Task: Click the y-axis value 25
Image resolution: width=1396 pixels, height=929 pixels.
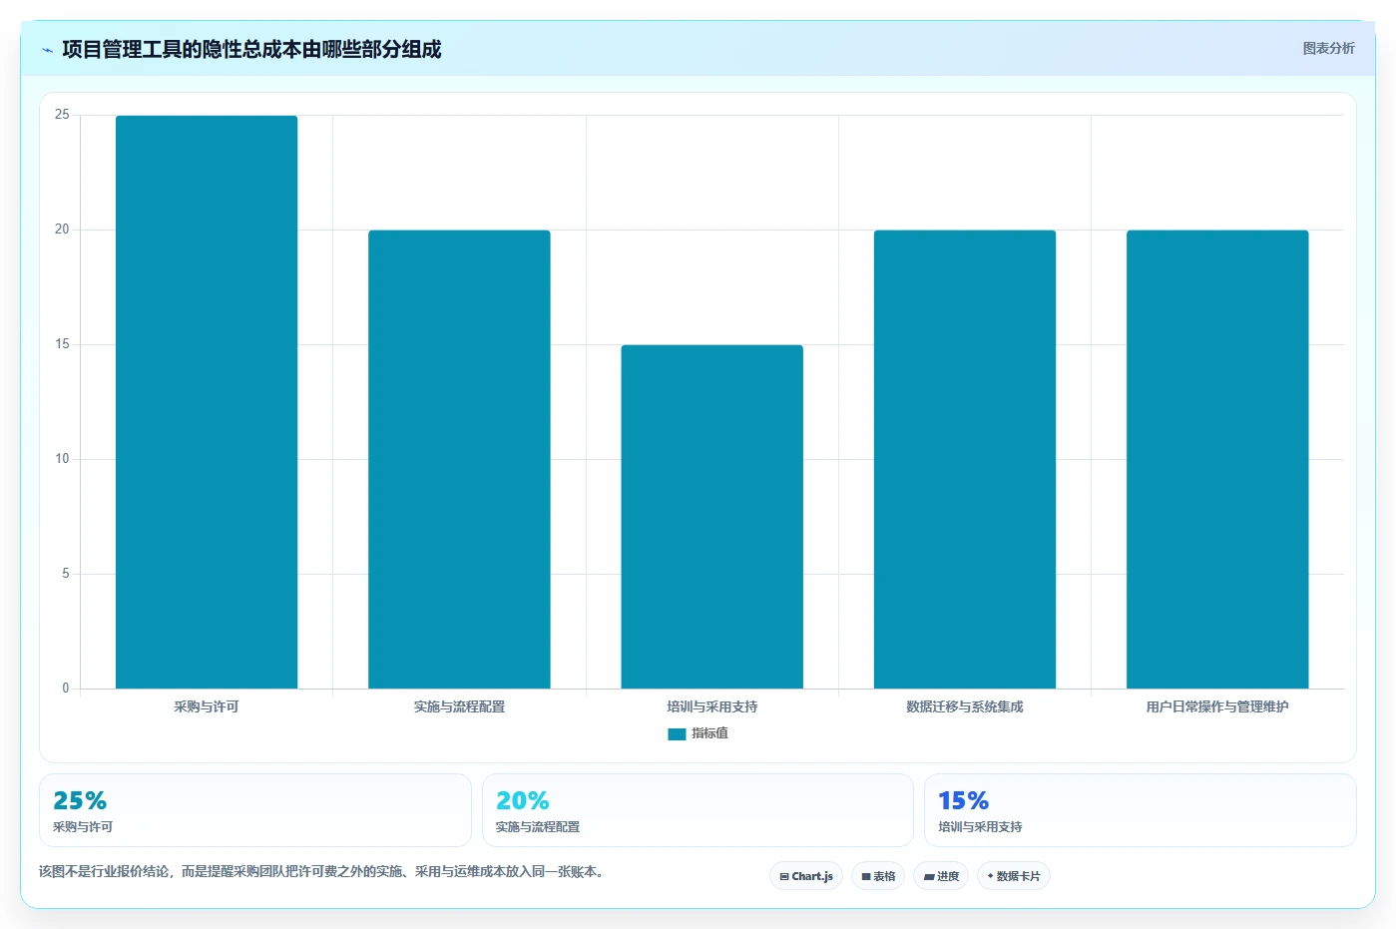Action: [x=62, y=115]
